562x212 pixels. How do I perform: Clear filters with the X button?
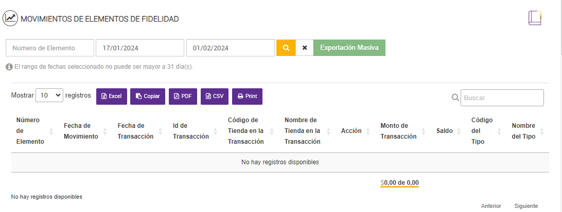[305, 48]
